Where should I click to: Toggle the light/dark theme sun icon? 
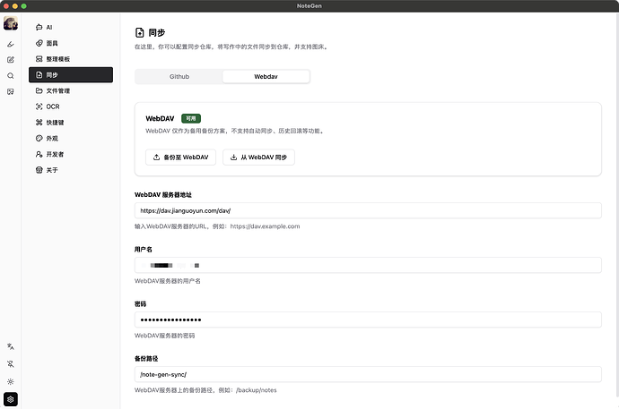(11, 381)
